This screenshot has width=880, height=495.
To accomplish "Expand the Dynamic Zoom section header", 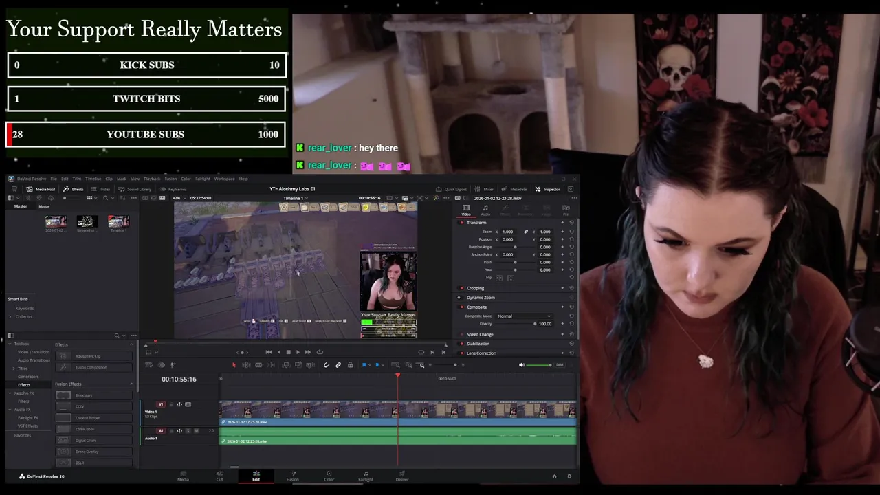I will (481, 298).
